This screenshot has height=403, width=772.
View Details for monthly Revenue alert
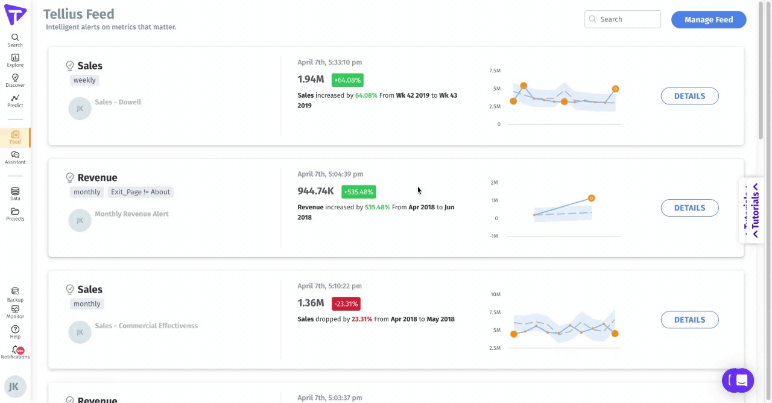(x=689, y=208)
